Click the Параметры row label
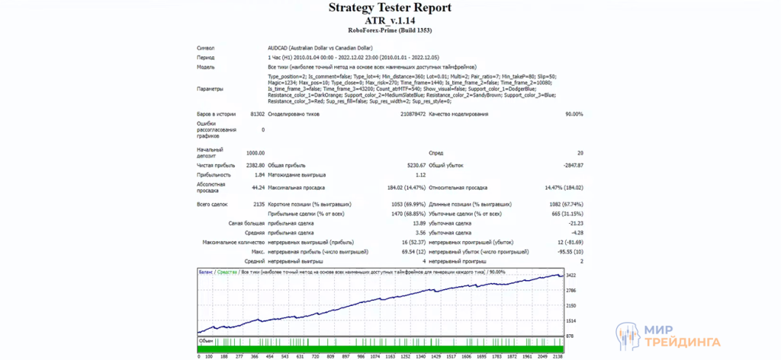Image resolution: width=781 pixels, height=360 pixels. pyautogui.click(x=211, y=89)
